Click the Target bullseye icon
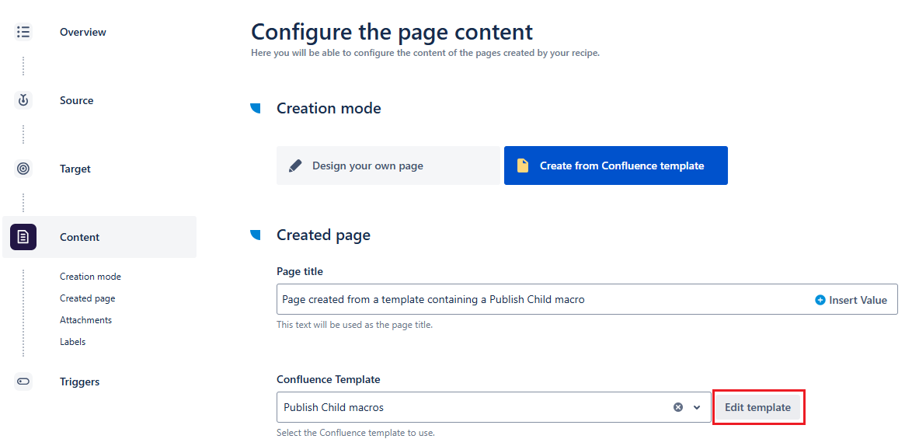This screenshot has width=919, height=446. point(23,169)
